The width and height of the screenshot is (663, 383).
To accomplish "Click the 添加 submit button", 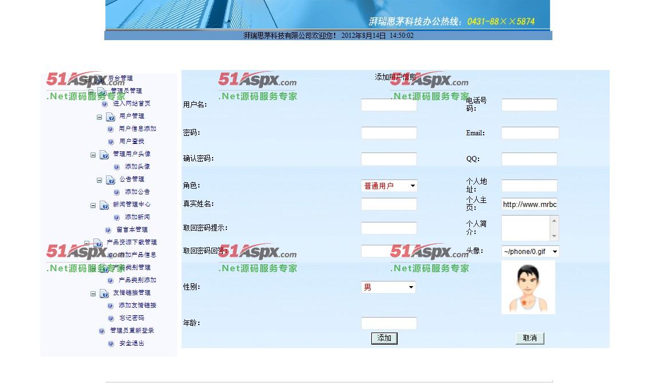I will coord(385,338).
